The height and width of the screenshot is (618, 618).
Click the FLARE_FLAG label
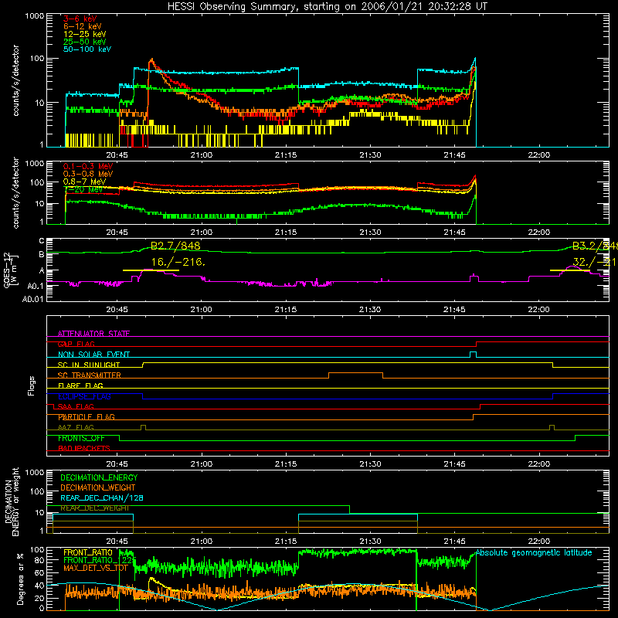click(80, 385)
